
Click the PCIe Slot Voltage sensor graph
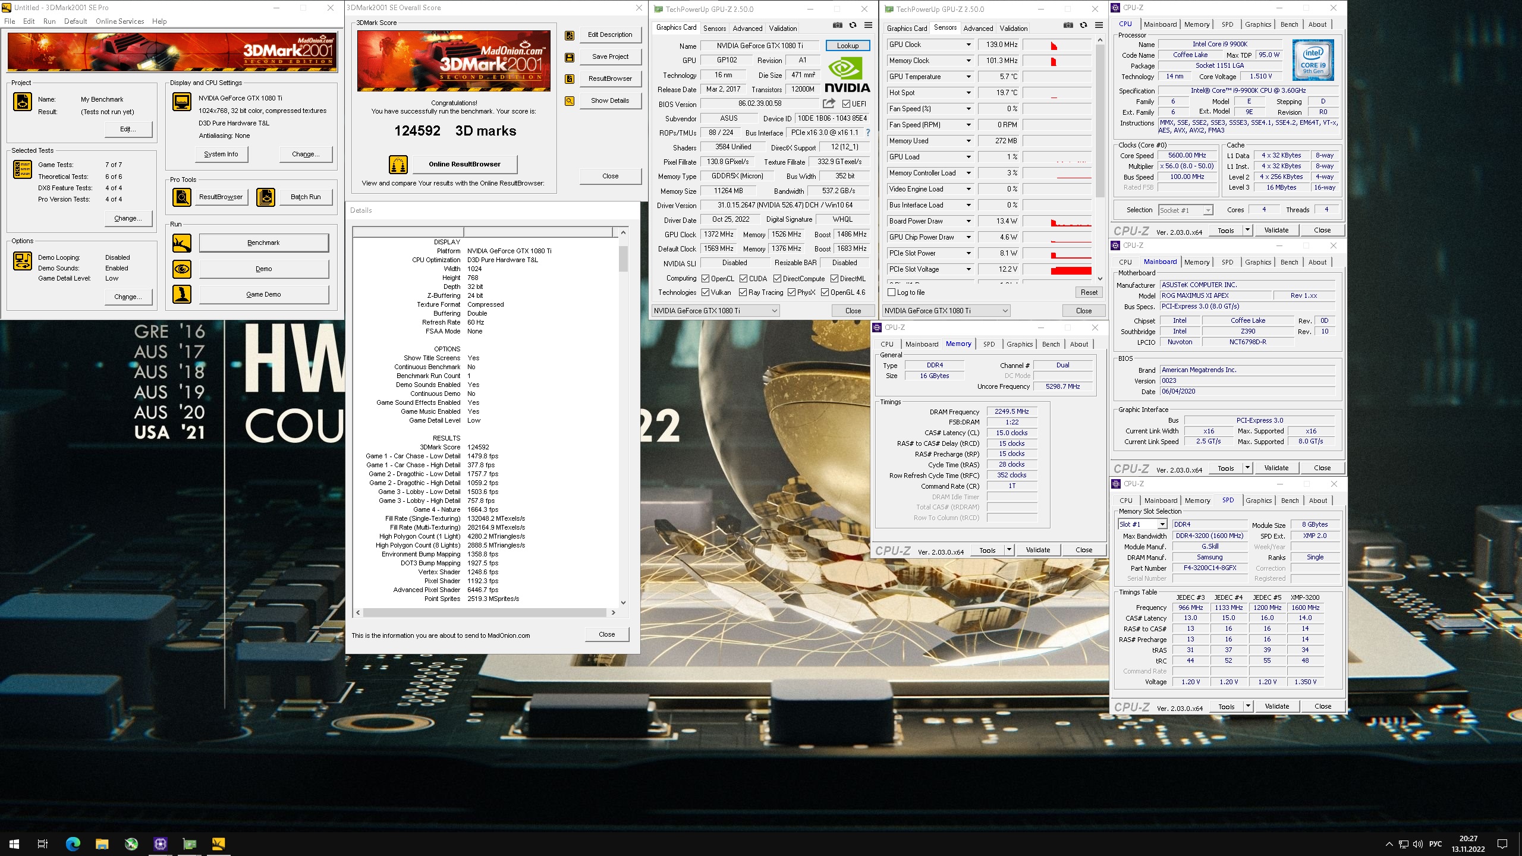coord(1057,269)
